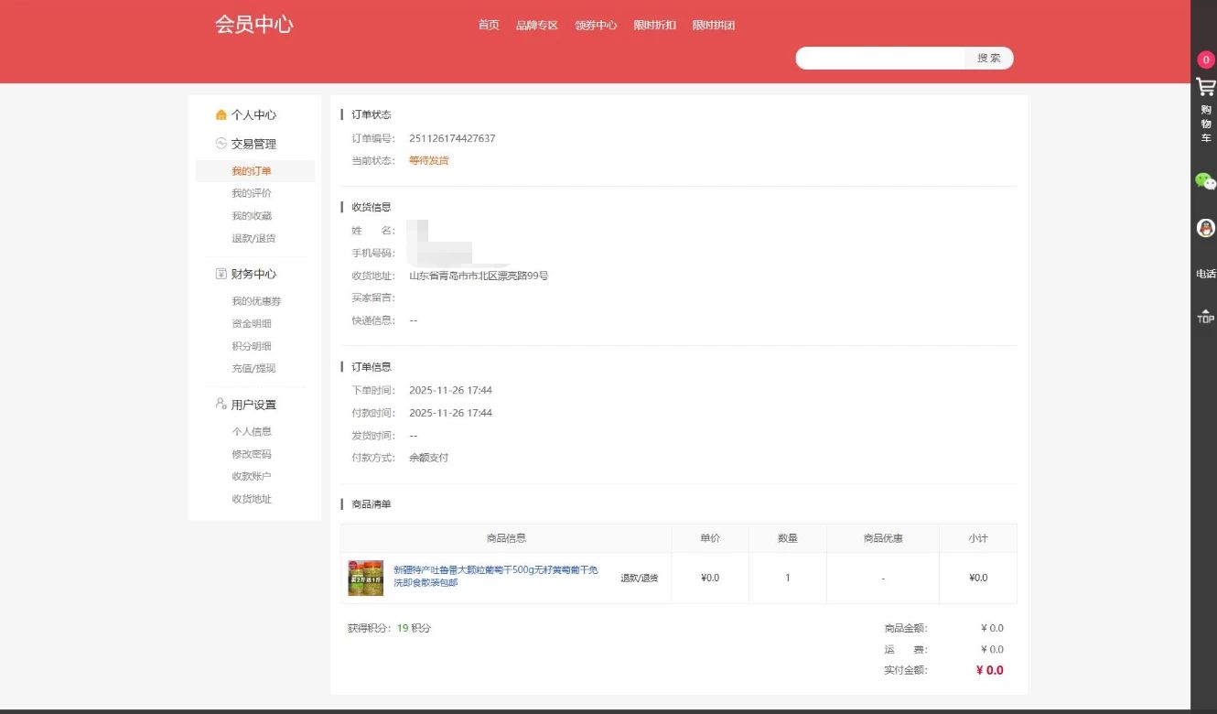Image resolution: width=1217 pixels, height=714 pixels.
Task: Click the 财务中心 wallet icon
Action: tap(220, 274)
